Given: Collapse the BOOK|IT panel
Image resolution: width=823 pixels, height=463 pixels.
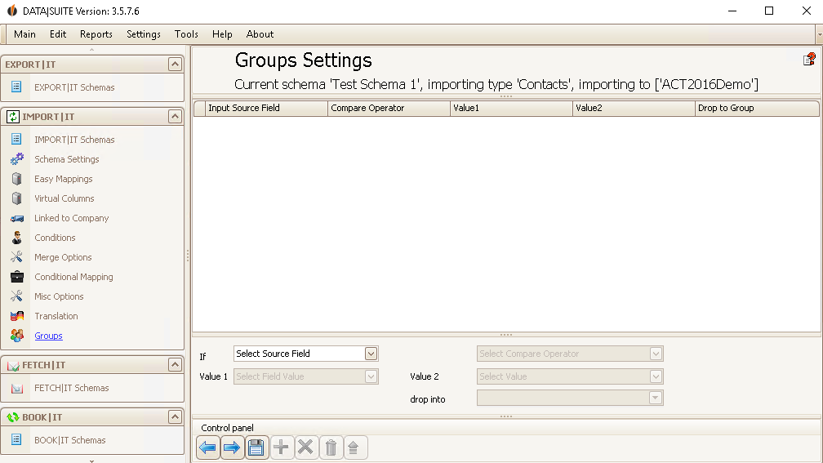Looking at the screenshot, I should (175, 417).
